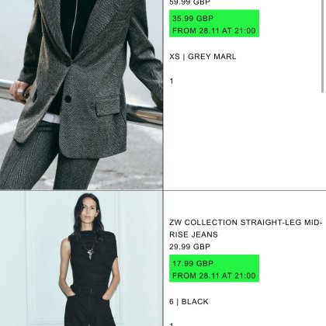
Task: Click the 17.99 GBP discounted price
Action: tap(192, 264)
